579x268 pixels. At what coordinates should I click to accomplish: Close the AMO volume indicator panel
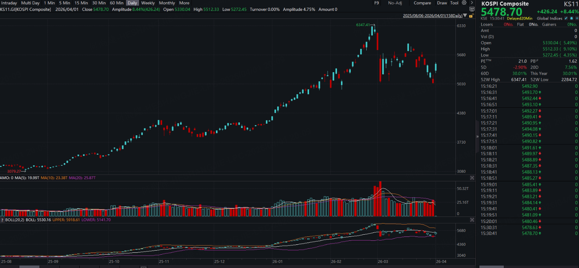click(x=472, y=178)
